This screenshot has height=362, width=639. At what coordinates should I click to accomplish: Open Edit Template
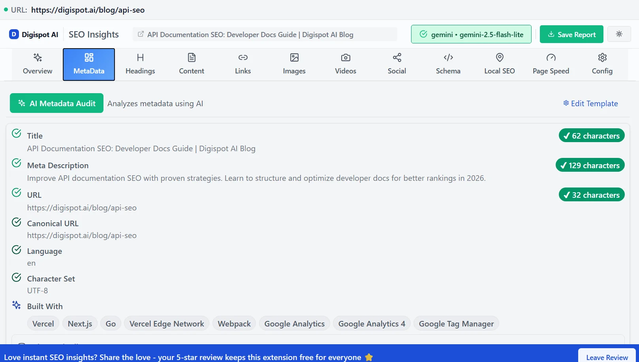coord(590,103)
